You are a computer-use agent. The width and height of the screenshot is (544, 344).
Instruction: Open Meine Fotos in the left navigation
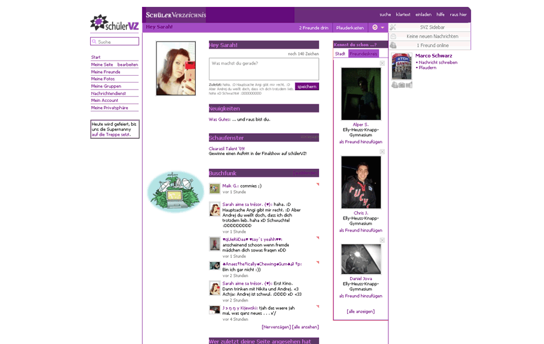pos(103,79)
